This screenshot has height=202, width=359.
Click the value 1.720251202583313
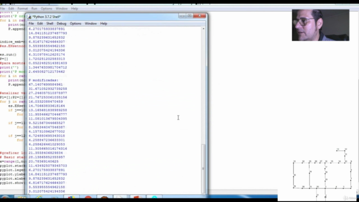(x=47, y=59)
